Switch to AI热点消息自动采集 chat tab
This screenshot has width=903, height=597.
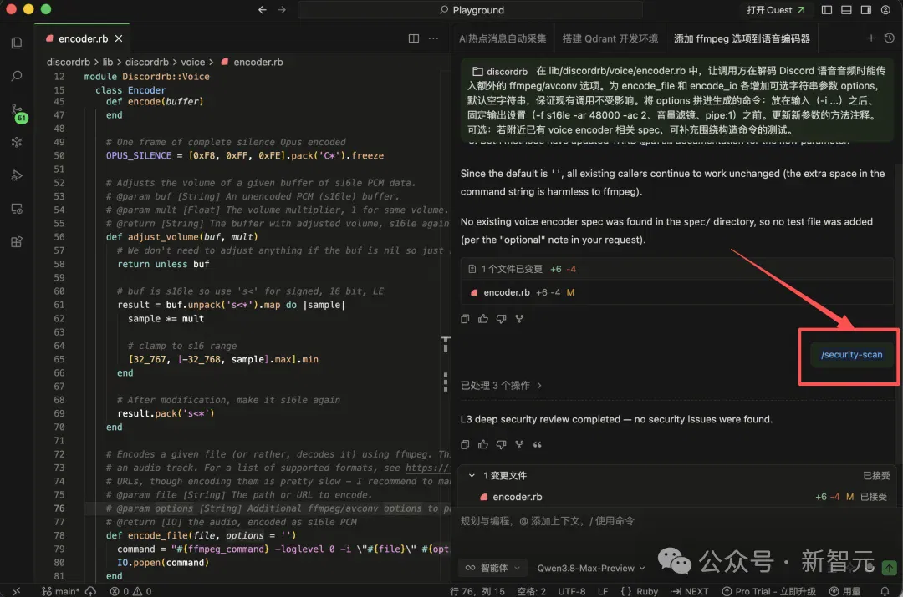tap(503, 38)
